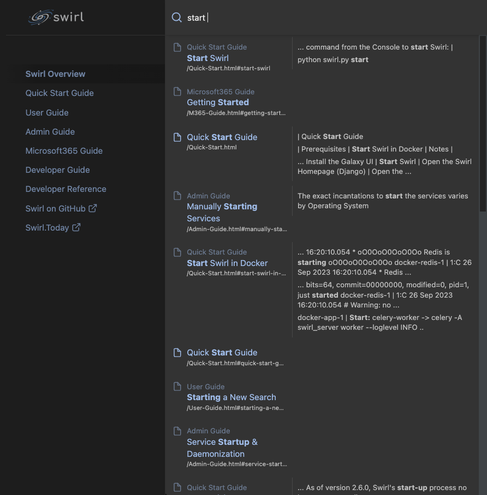The height and width of the screenshot is (495, 487).
Task: Click the 'User Guide' label above Starting a New Search
Action: pyautogui.click(x=205, y=387)
